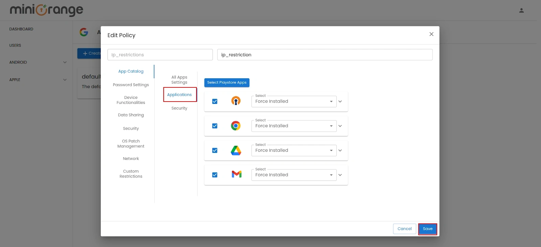Click the miniOrange logo
Viewport: 541px width, 247px height.
click(46, 10)
